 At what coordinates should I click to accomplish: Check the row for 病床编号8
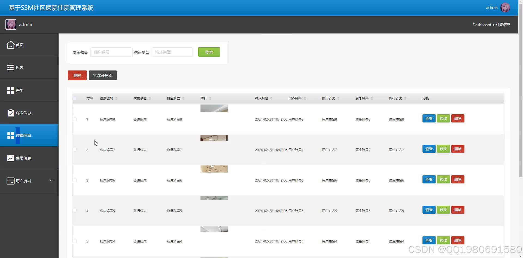coord(75,119)
